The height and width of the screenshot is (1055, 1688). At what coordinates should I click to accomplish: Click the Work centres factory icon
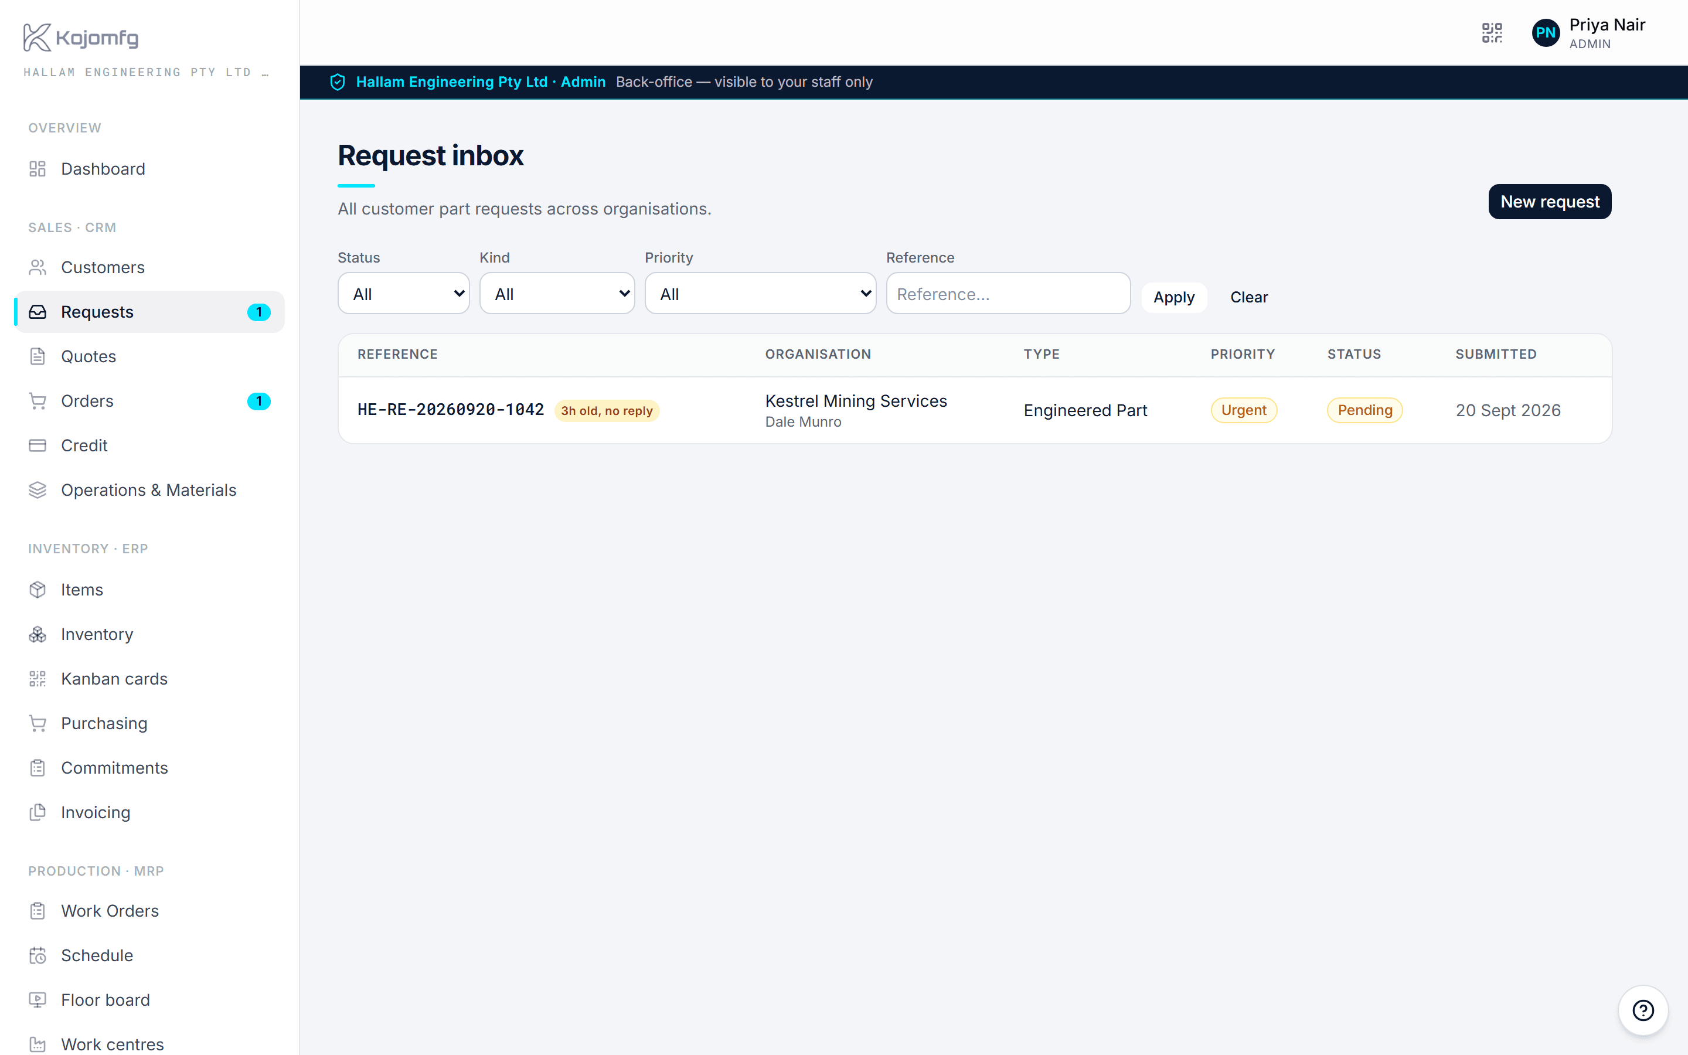tap(38, 1044)
